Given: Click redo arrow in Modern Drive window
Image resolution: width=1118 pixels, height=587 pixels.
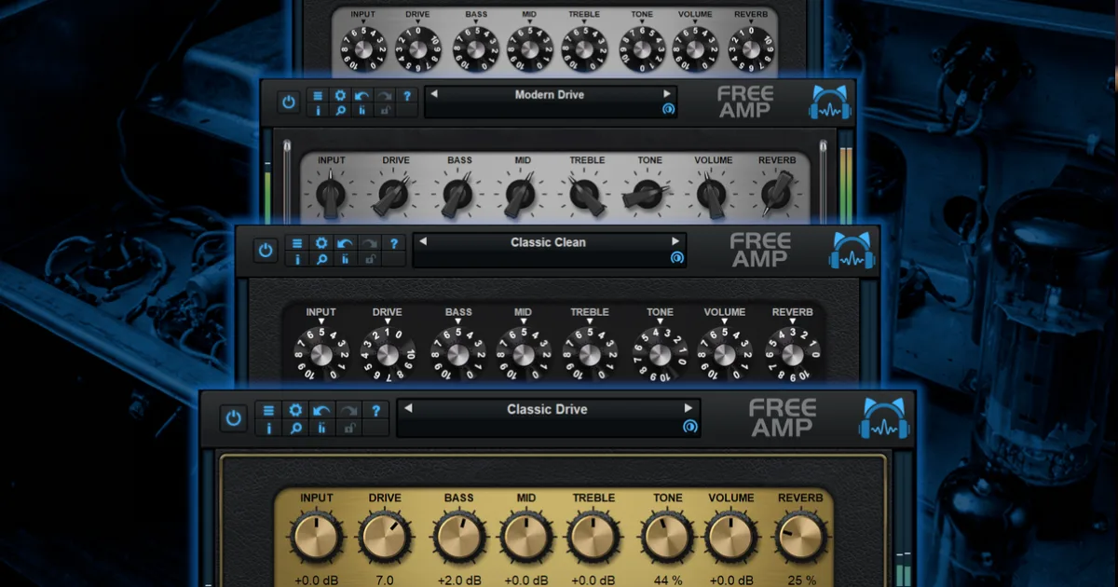Looking at the screenshot, I should [x=383, y=95].
